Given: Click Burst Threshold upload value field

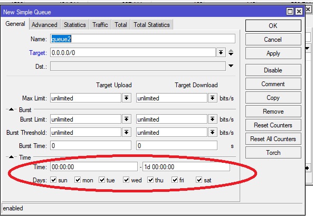Looking at the screenshot, I should pos(86,132).
